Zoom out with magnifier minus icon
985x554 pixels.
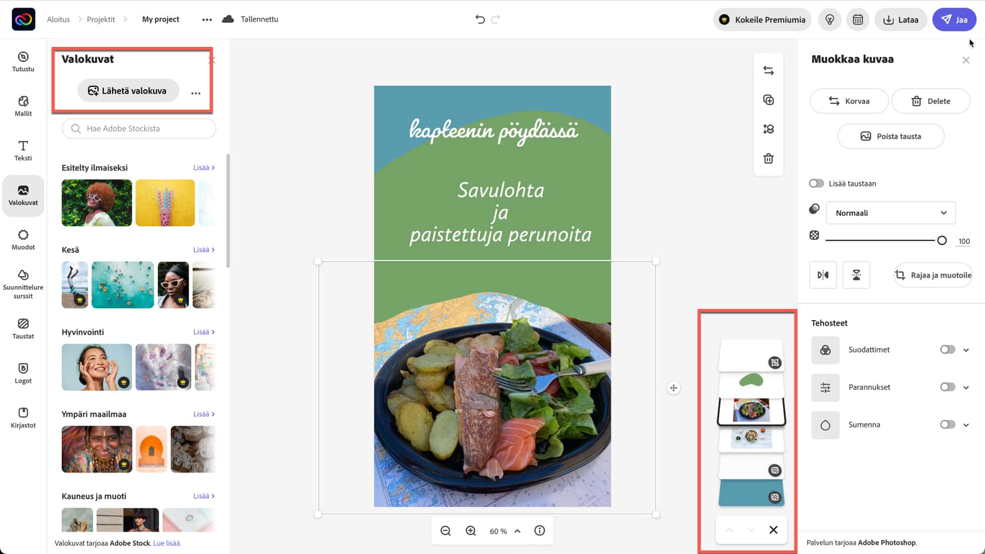coord(446,531)
